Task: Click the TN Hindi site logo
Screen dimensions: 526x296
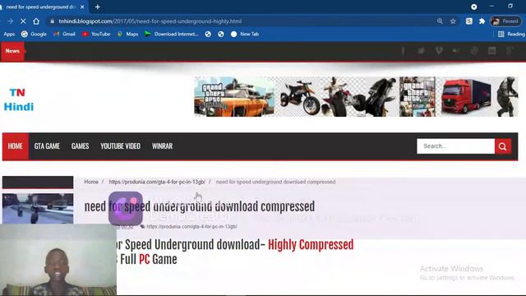Action: click(19, 99)
